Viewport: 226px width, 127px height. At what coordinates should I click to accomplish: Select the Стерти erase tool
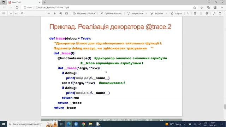176,13
